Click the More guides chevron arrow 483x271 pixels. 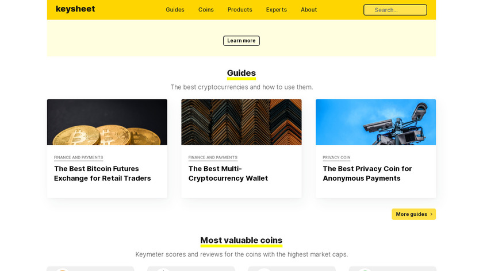coord(431,214)
